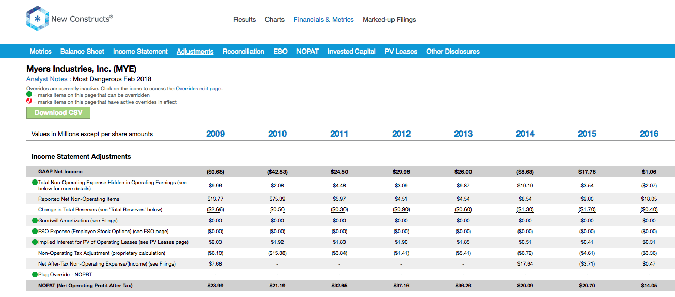Click the New Constructs logo icon
Viewport: 675px width, 297px height.
pyautogui.click(x=37, y=19)
